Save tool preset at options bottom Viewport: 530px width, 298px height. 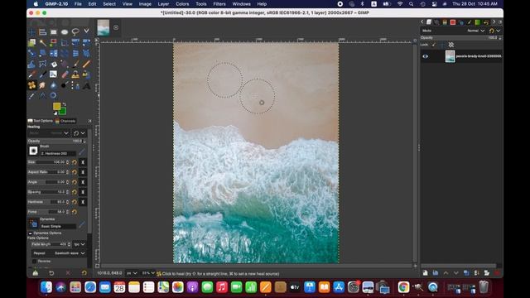[35, 272]
